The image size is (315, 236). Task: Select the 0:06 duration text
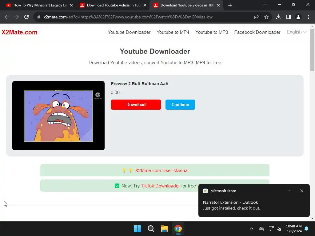point(115,92)
